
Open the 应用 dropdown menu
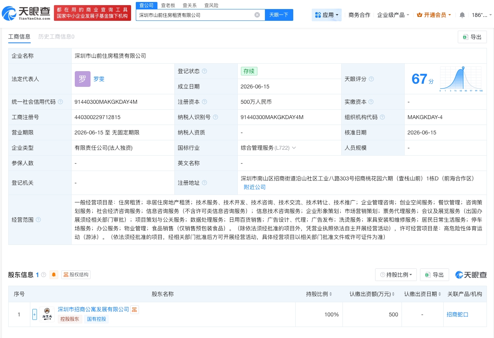327,15
